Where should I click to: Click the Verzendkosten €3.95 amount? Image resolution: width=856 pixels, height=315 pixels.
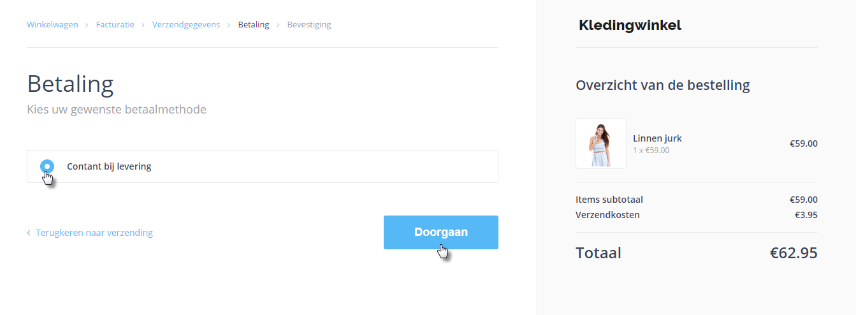(x=806, y=215)
